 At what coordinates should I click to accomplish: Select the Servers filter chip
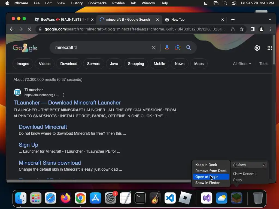pos(94,64)
